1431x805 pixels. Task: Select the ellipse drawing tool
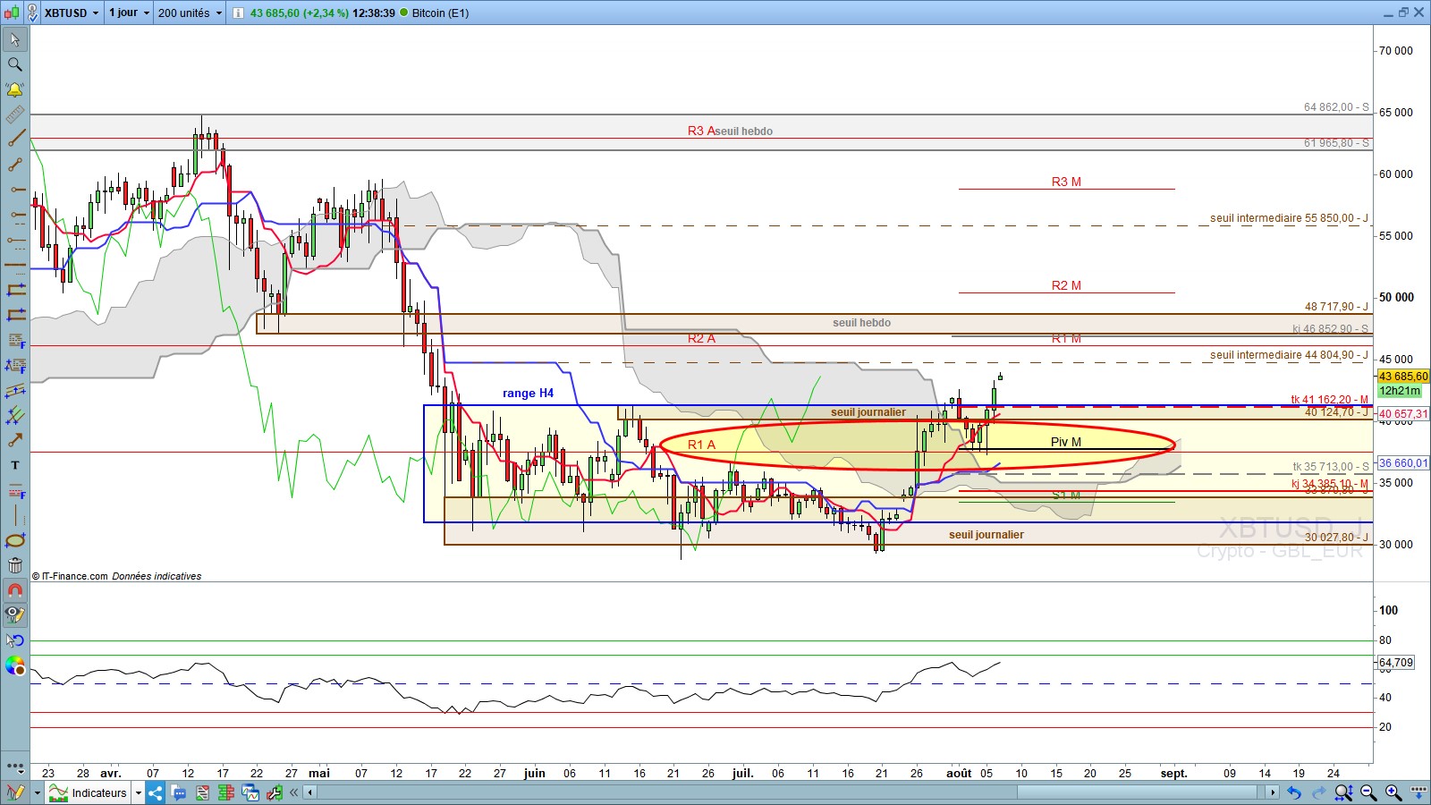pos(15,540)
